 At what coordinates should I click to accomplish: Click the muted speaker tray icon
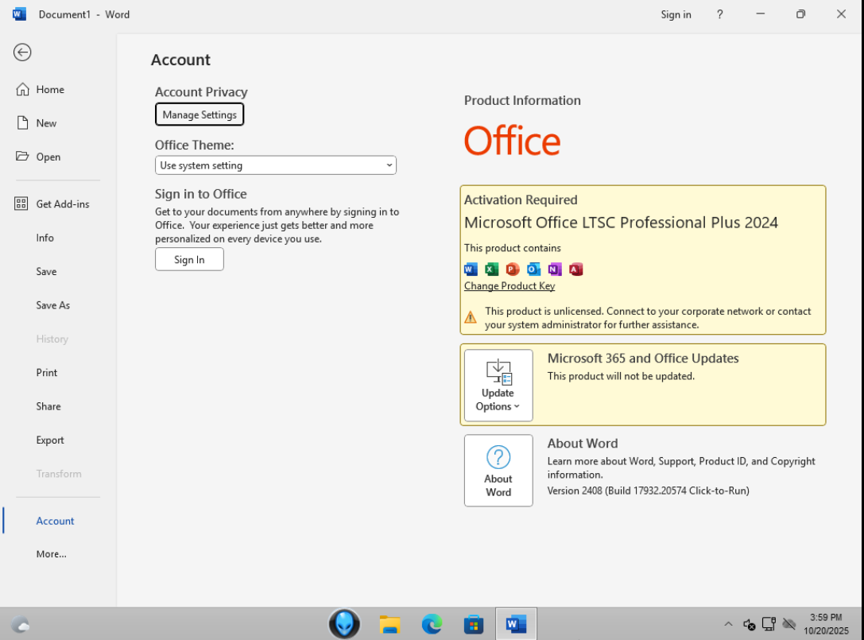coord(749,624)
